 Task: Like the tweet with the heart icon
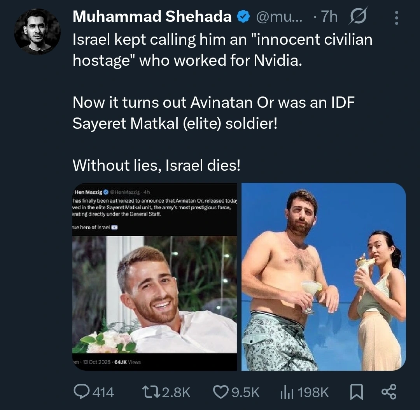point(220,392)
